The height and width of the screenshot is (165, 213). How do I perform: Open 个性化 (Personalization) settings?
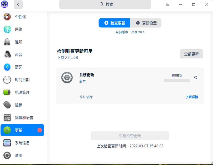point(7,17)
